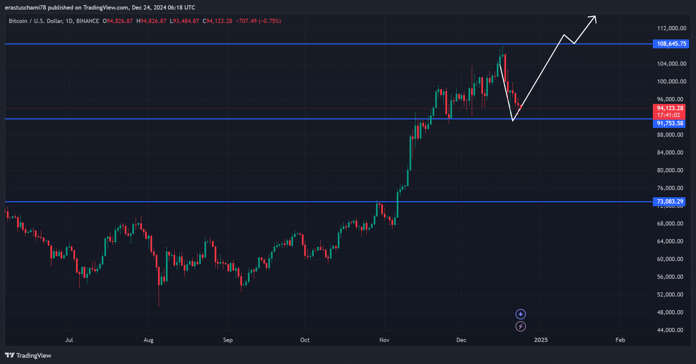Click the 96,000.00 price axis label
Image resolution: width=696 pixels, height=364 pixels.
[x=670, y=99]
